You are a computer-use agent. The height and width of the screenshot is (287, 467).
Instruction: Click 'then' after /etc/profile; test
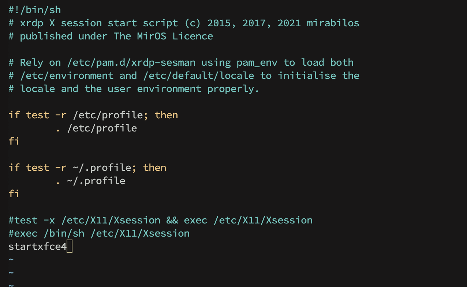166,115
